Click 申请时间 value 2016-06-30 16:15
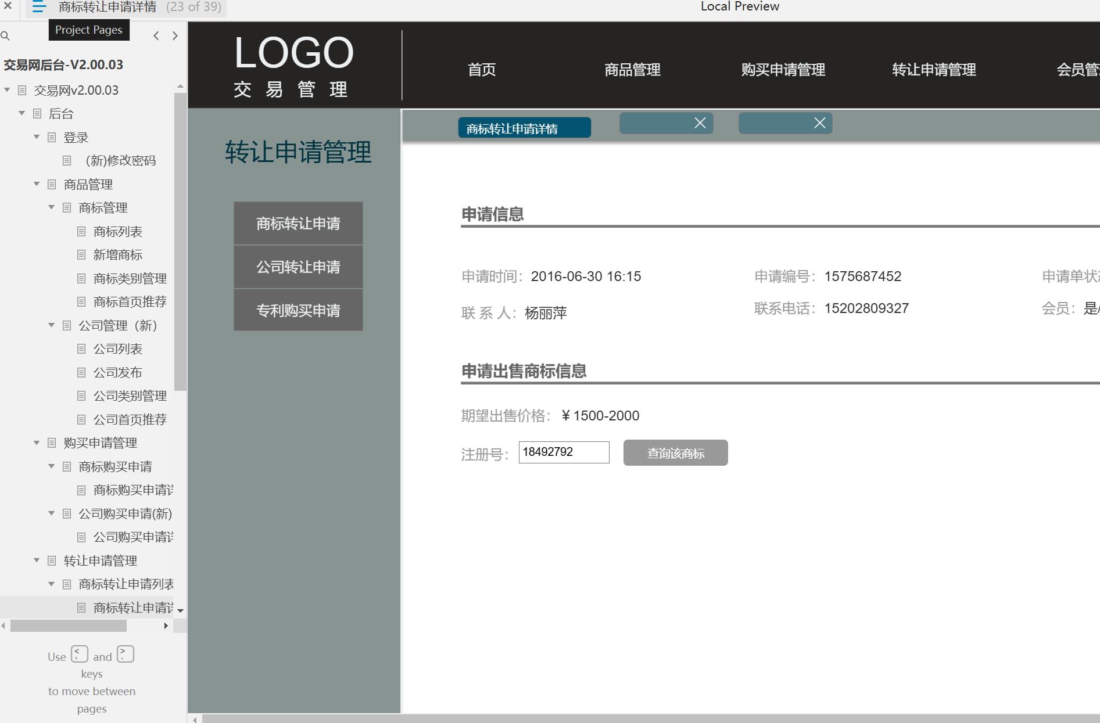The height and width of the screenshot is (723, 1100). (586, 276)
